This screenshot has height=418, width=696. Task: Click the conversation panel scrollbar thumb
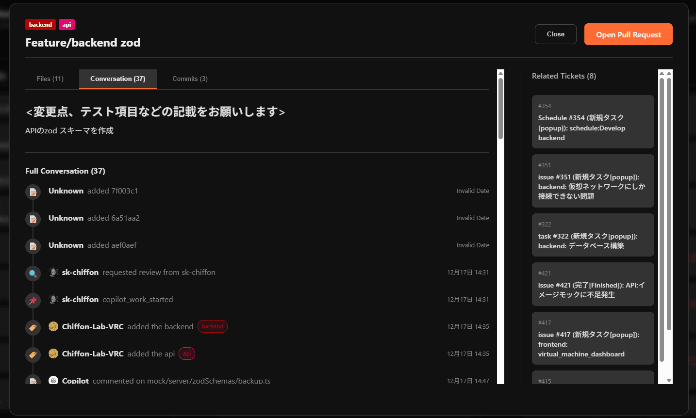pos(500,109)
